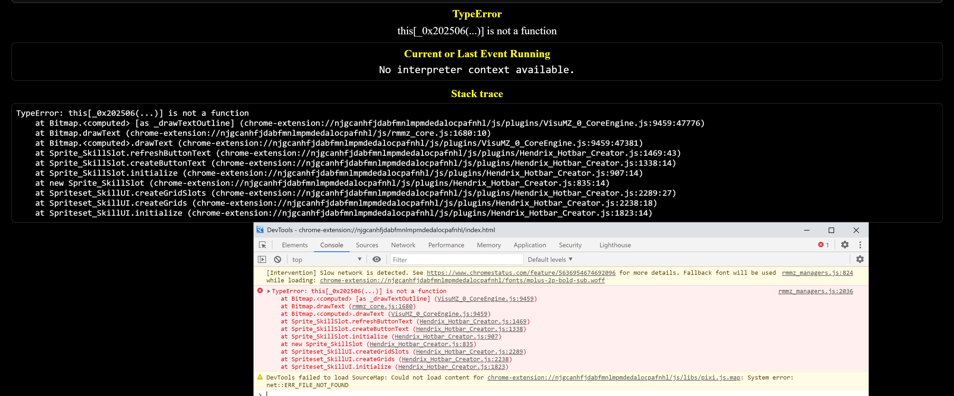Click the red error count badge

coord(823,245)
